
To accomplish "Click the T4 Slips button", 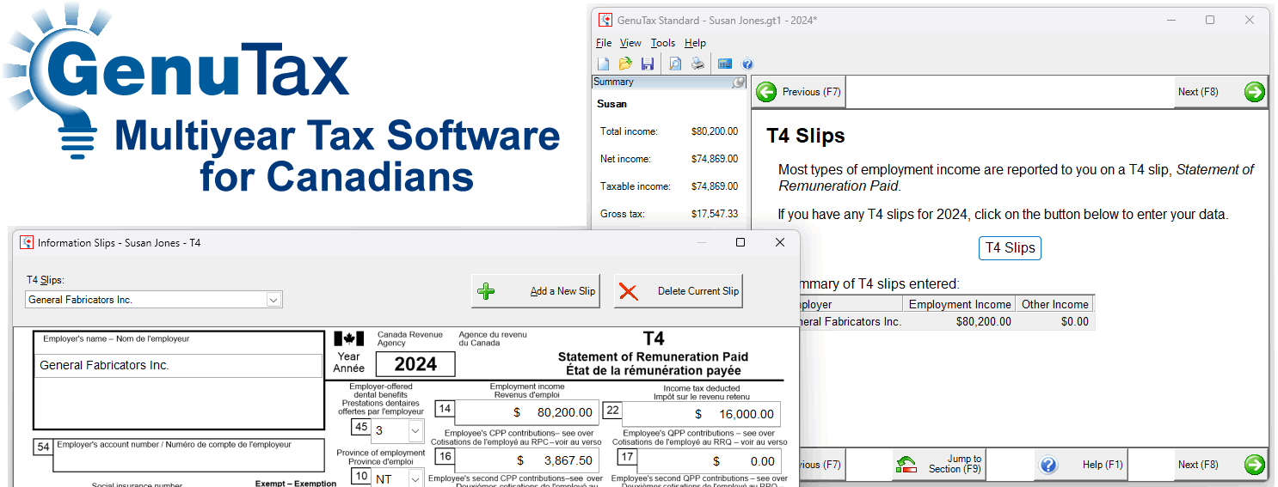I will pyautogui.click(x=1010, y=248).
